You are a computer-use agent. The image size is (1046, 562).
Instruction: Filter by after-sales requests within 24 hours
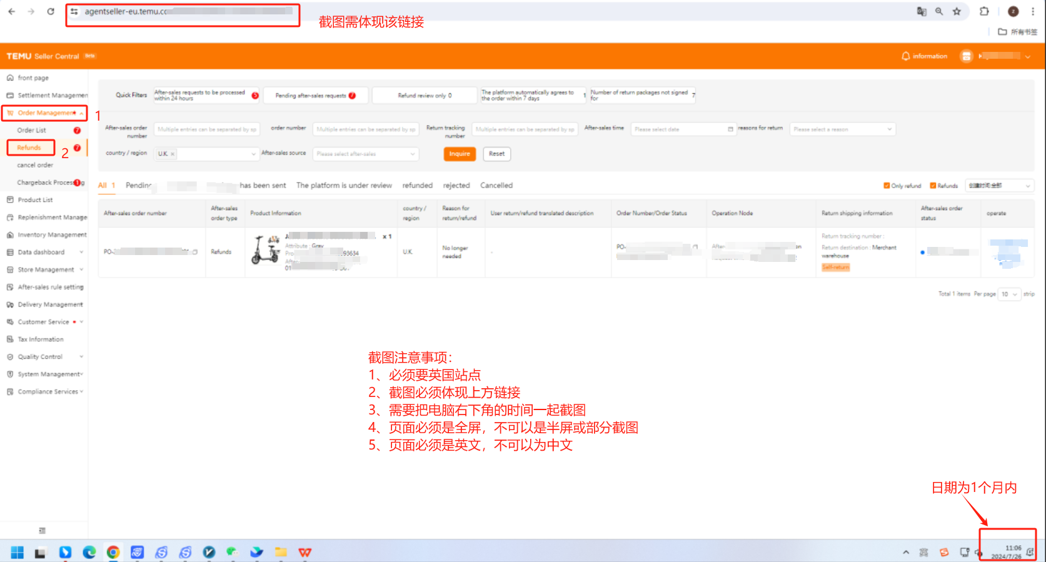(206, 95)
